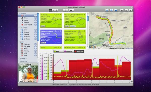Toggle the Heart Rate graph series

point(79,51)
